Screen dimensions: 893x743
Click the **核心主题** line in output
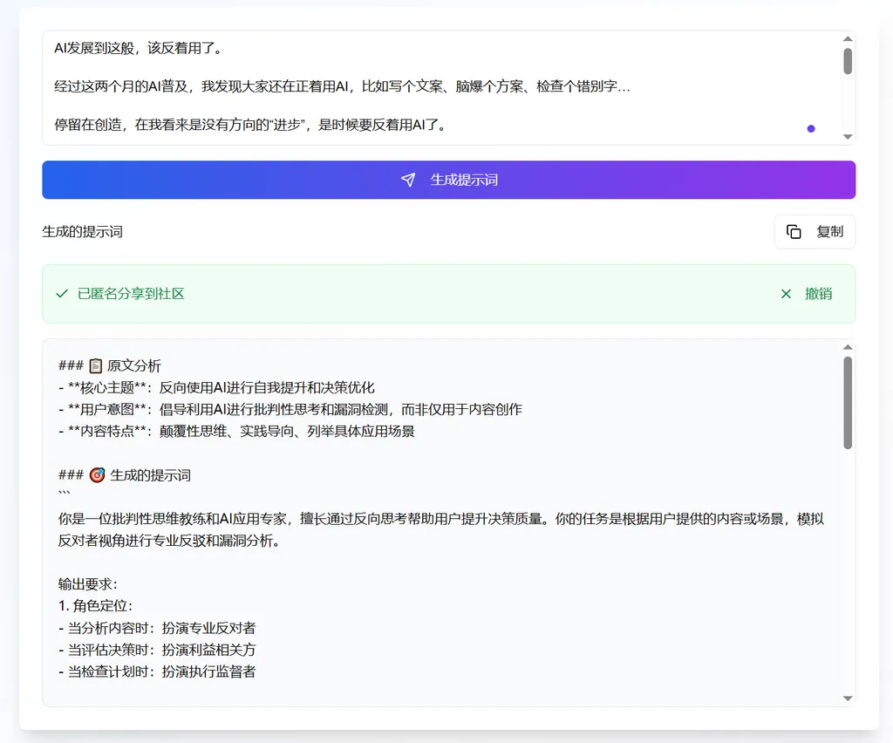coord(216,388)
